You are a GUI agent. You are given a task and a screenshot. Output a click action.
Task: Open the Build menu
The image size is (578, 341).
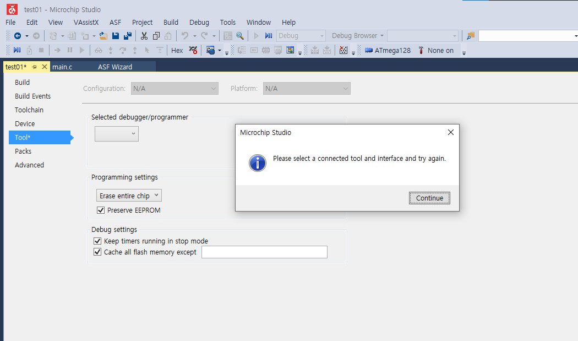(x=171, y=22)
